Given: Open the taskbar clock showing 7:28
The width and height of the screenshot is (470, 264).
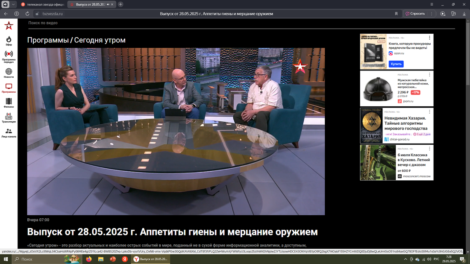Looking at the screenshot, I should [449, 259].
